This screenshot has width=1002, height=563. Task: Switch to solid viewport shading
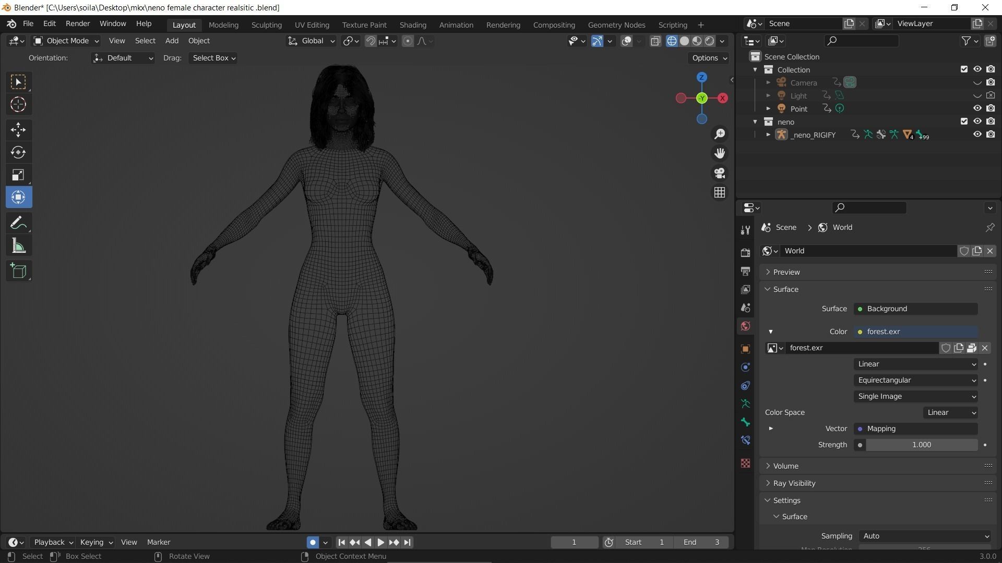coord(684,41)
